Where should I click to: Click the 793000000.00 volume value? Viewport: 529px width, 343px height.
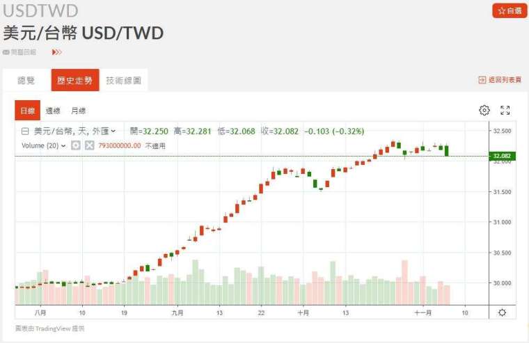point(120,145)
